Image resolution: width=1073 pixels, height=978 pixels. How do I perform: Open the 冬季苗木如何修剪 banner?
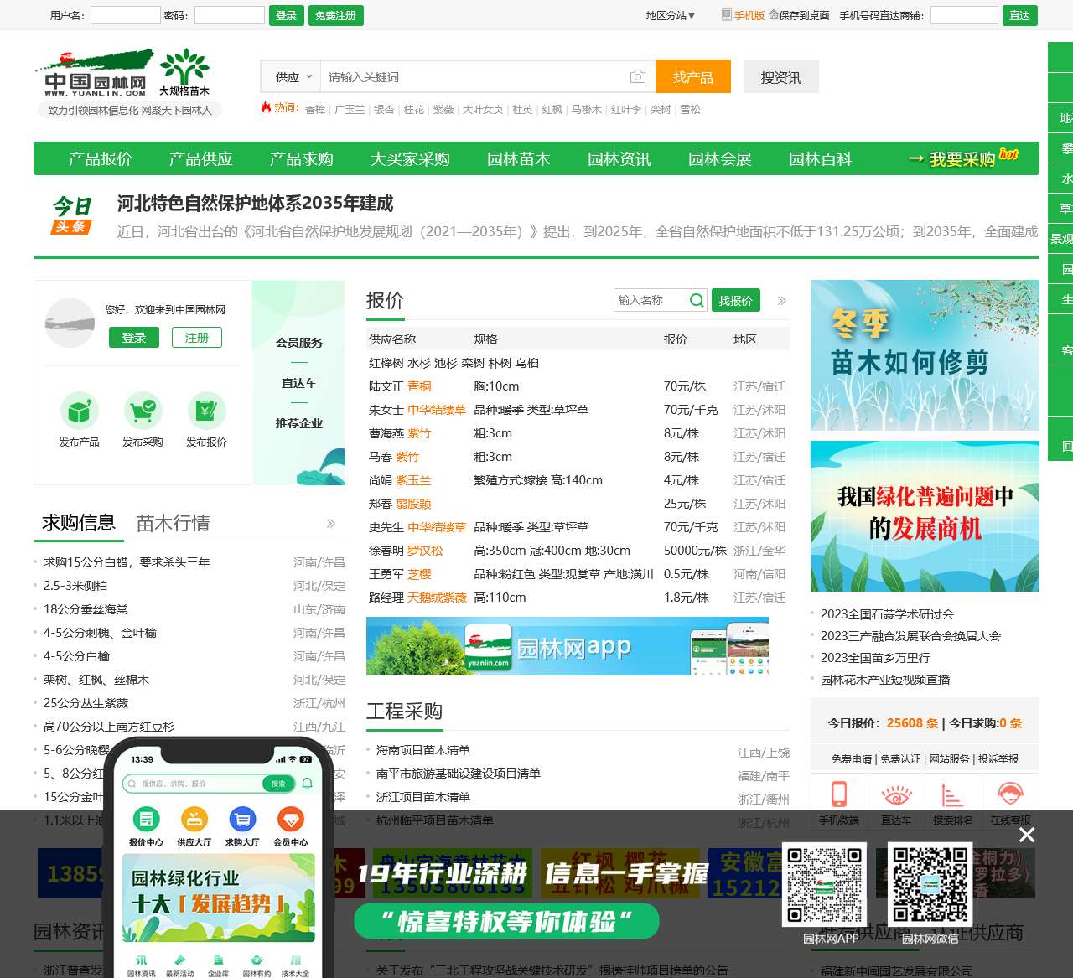[x=925, y=355]
